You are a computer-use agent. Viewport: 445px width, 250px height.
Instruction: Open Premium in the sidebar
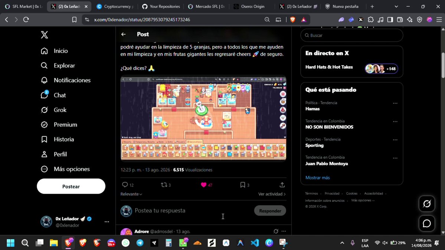(59, 125)
